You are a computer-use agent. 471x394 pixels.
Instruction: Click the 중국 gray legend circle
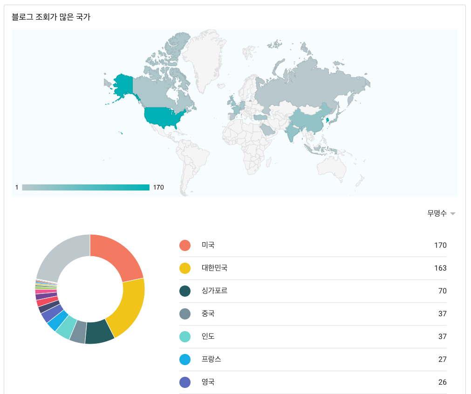(x=185, y=314)
